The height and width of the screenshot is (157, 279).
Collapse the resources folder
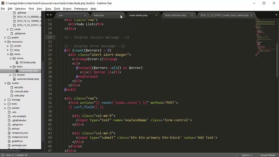(5, 42)
